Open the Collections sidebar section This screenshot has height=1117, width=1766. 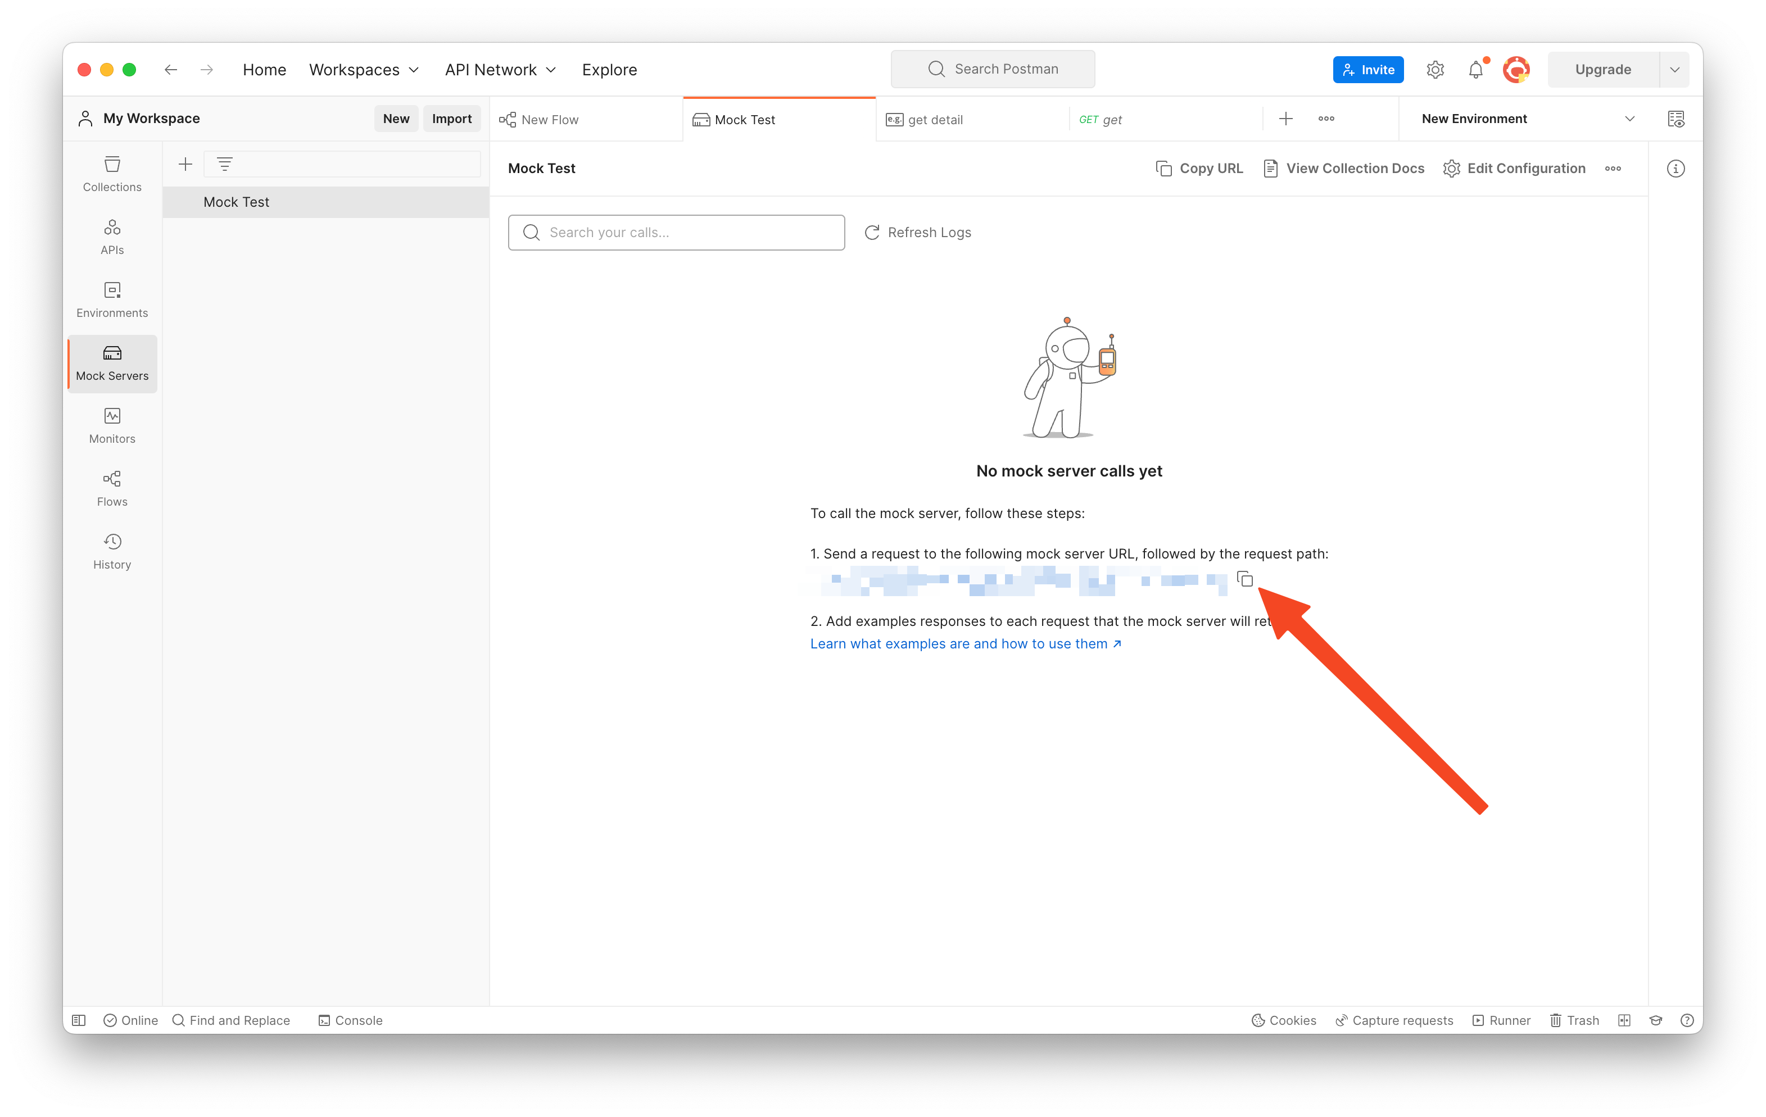111,174
